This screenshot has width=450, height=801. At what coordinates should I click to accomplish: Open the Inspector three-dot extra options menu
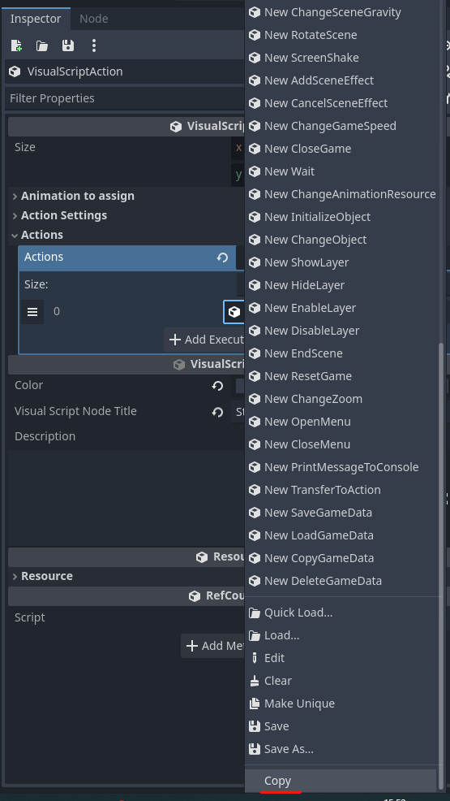(94, 45)
